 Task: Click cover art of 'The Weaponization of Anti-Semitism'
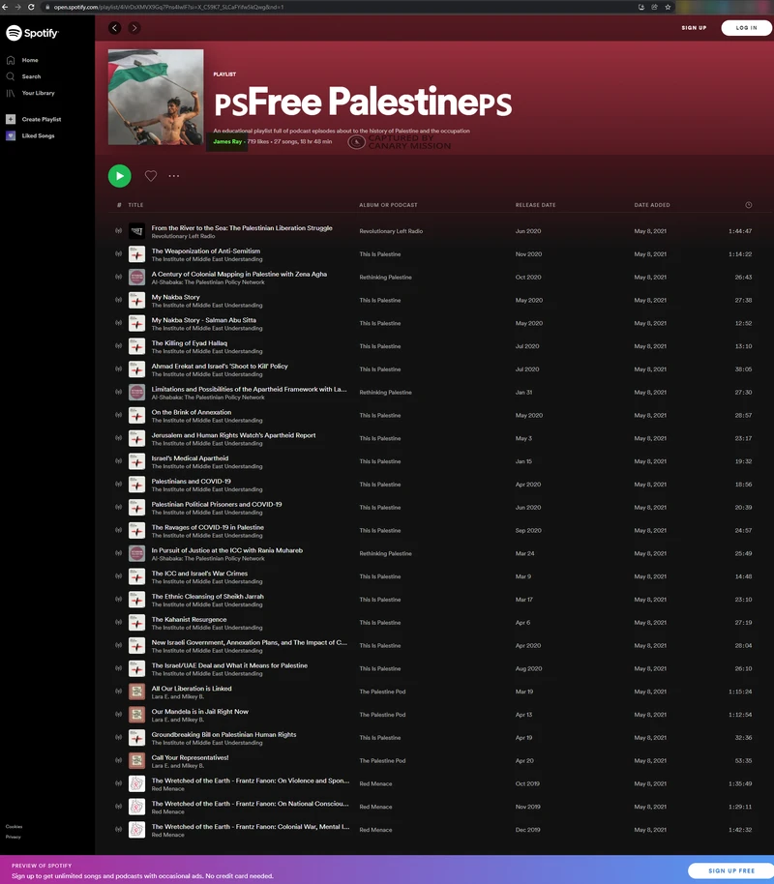(x=137, y=254)
